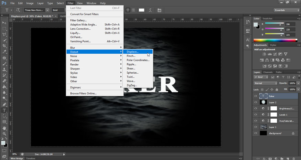Select the Crop tool

point(4,46)
